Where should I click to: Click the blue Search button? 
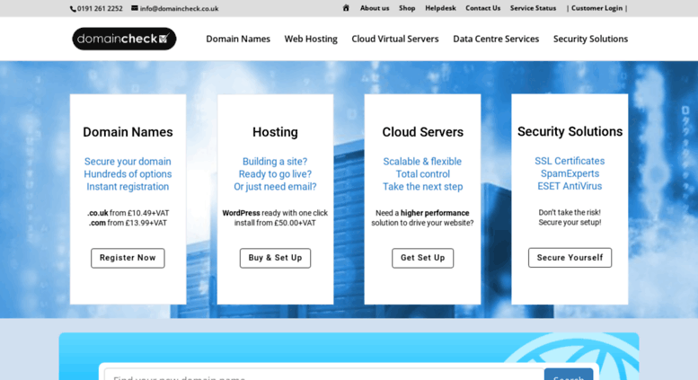[x=569, y=375]
